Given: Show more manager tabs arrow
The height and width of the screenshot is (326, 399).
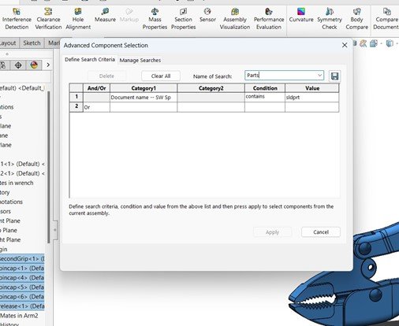Looking at the screenshot, I should pos(48,65).
